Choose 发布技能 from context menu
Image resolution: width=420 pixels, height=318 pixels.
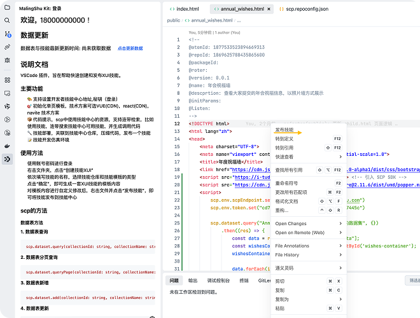click(309, 130)
